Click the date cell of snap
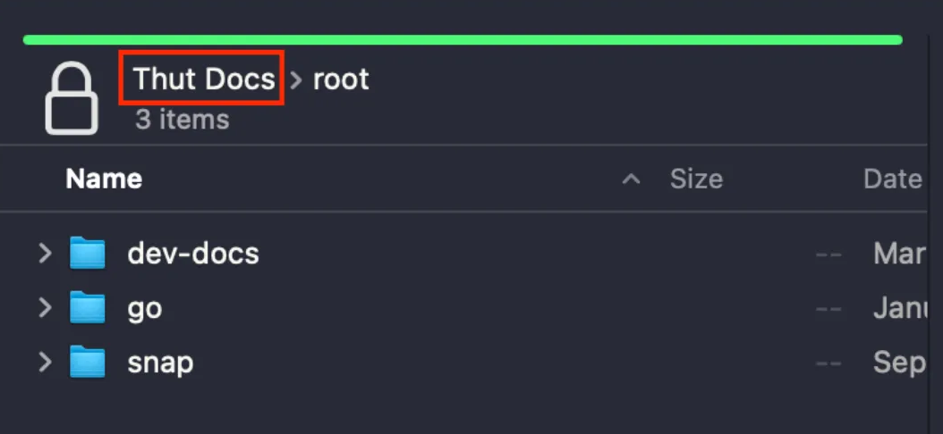Image resolution: width=943 pixels, height=434 pixels. click(898, 363)
